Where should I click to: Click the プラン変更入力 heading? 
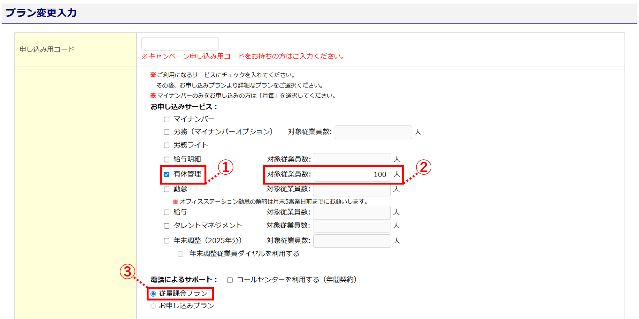(41, 13)
